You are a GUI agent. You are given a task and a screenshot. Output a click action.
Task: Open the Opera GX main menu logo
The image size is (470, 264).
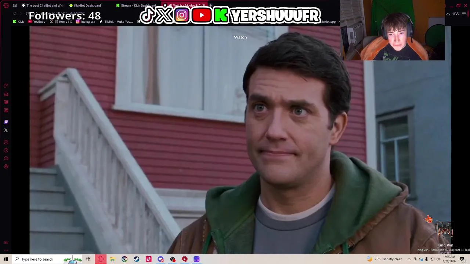(x=6, y=5)
